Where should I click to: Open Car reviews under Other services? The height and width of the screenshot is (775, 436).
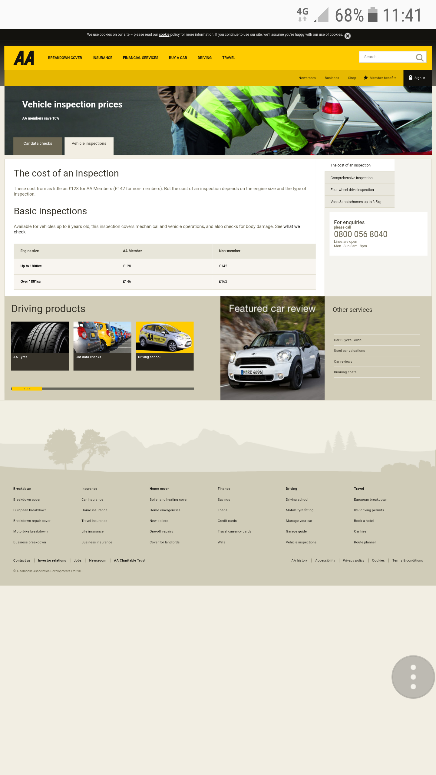click(x=343, y=362)
